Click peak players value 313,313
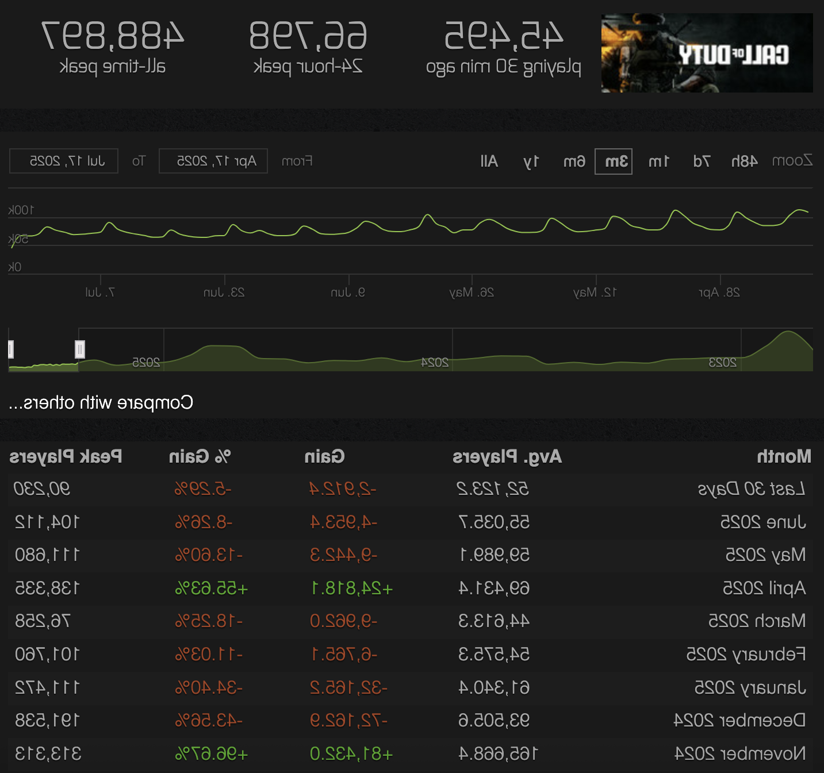Viewport: 824px width, 773px height. [x=48, y=754]
